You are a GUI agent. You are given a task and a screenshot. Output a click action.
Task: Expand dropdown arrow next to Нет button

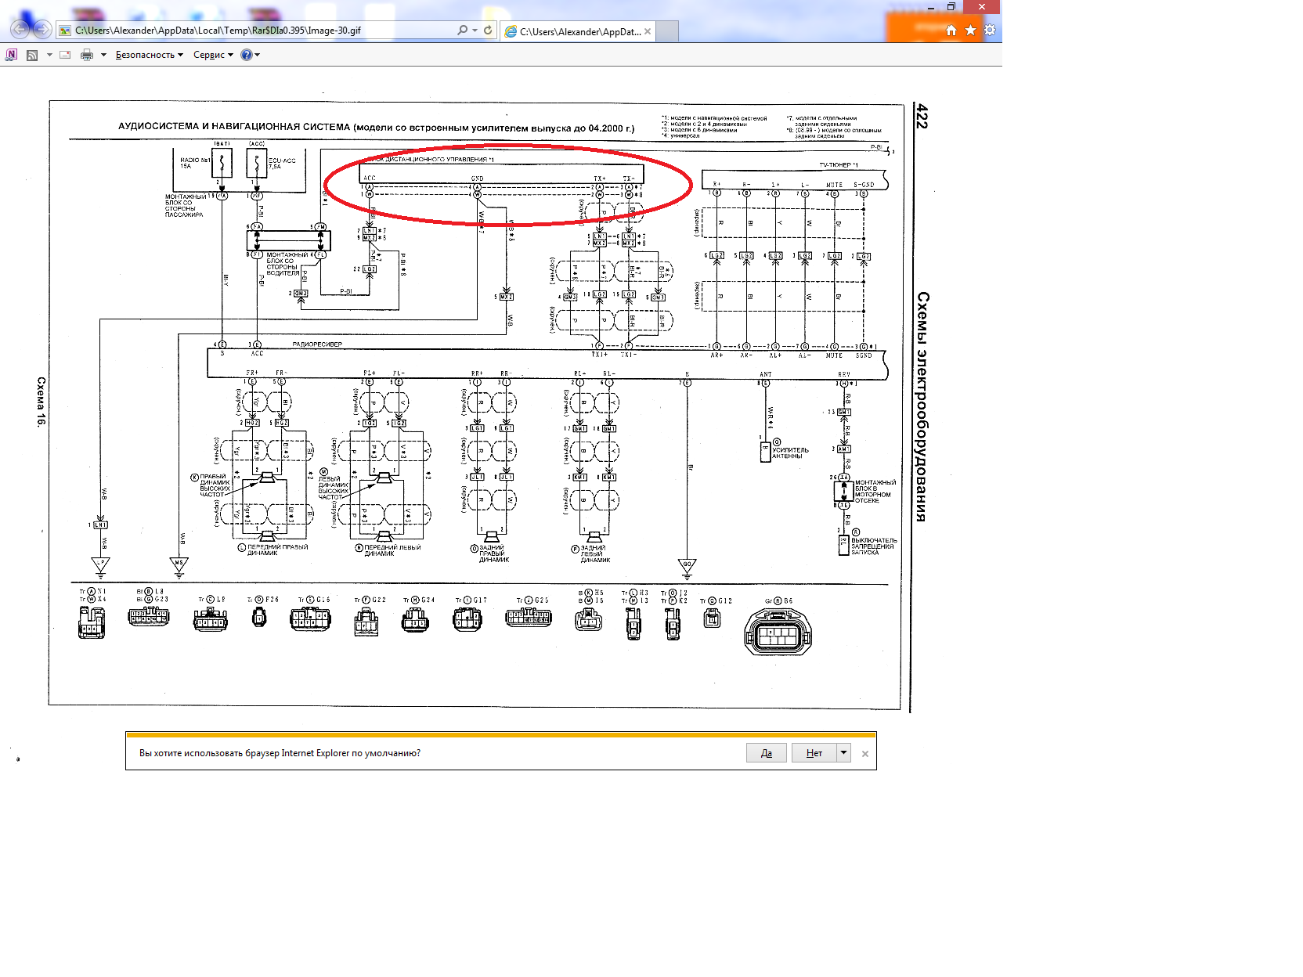point(843,753)
